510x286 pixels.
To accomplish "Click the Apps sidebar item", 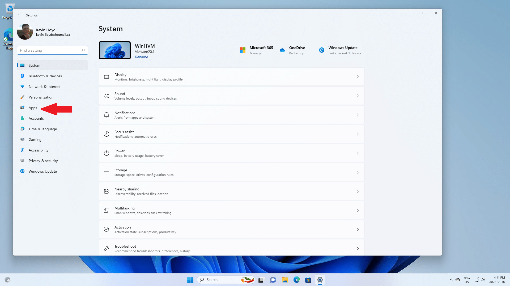I will (x=33, y=108).
